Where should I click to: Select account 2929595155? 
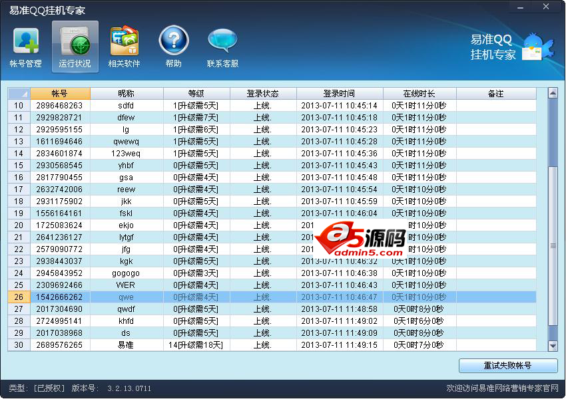pos(59,130)
